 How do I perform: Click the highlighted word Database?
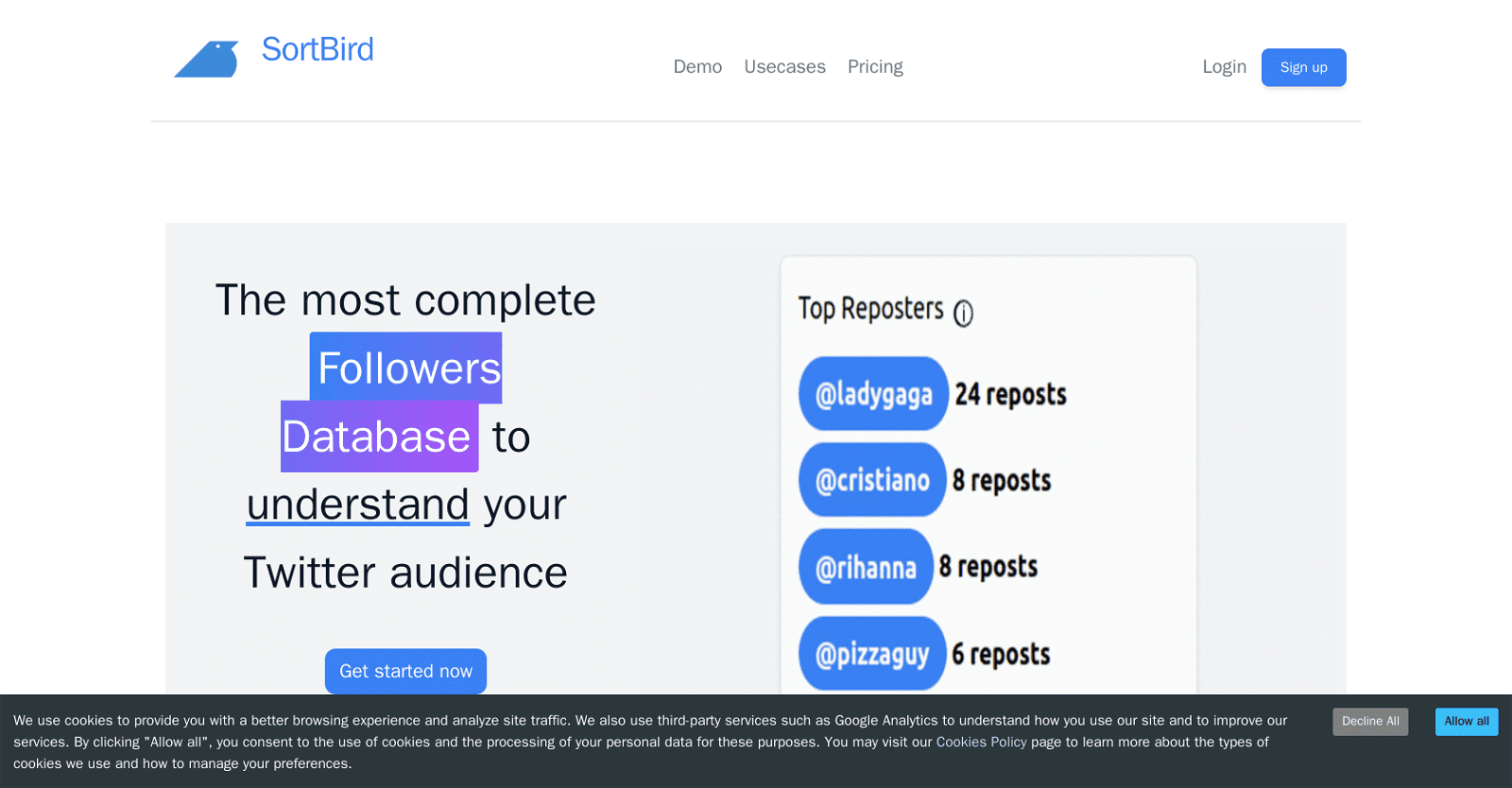click(x=379, y=437)
